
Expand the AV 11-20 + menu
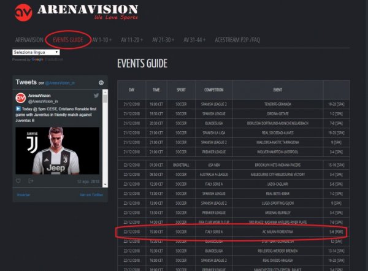pyautogui.click(x=132, y=39)
